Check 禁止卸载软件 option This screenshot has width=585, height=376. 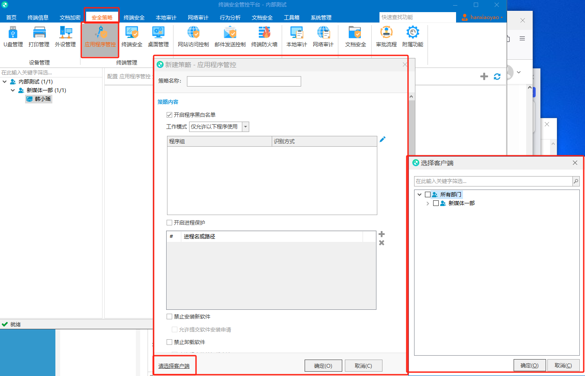pyautogui.click(x=170, y=342)
